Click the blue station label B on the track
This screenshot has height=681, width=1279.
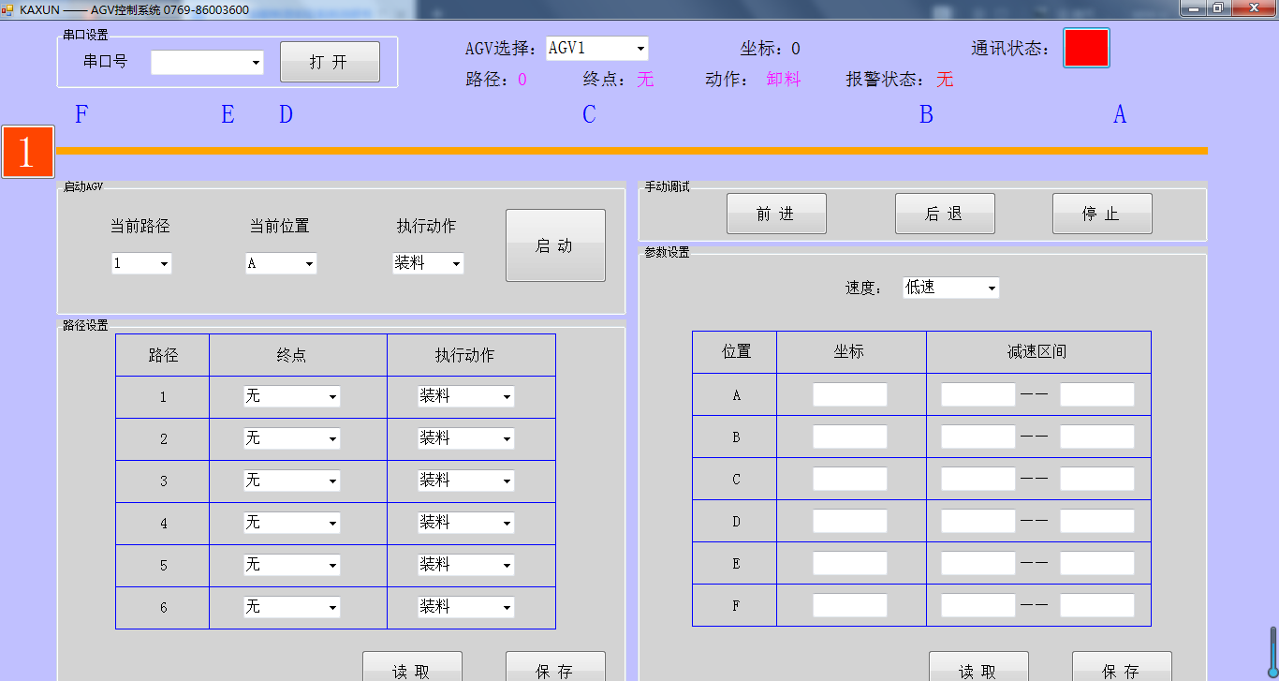tap(926, 115)
